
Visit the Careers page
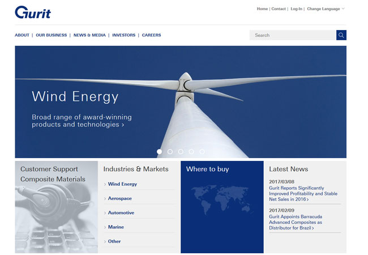point(151,35)
